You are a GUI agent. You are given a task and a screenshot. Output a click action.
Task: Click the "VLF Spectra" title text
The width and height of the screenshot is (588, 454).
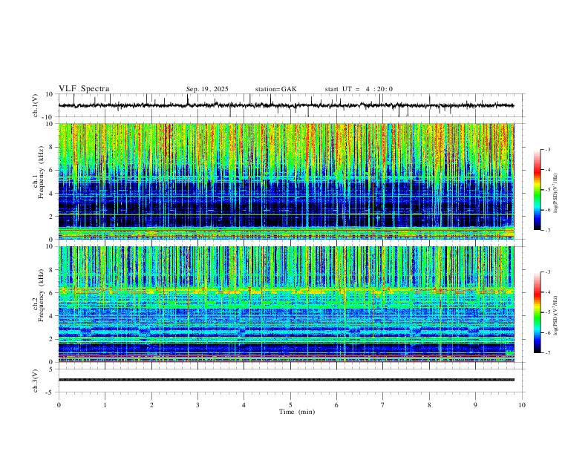pyautogui.click(x=84, y=89)
